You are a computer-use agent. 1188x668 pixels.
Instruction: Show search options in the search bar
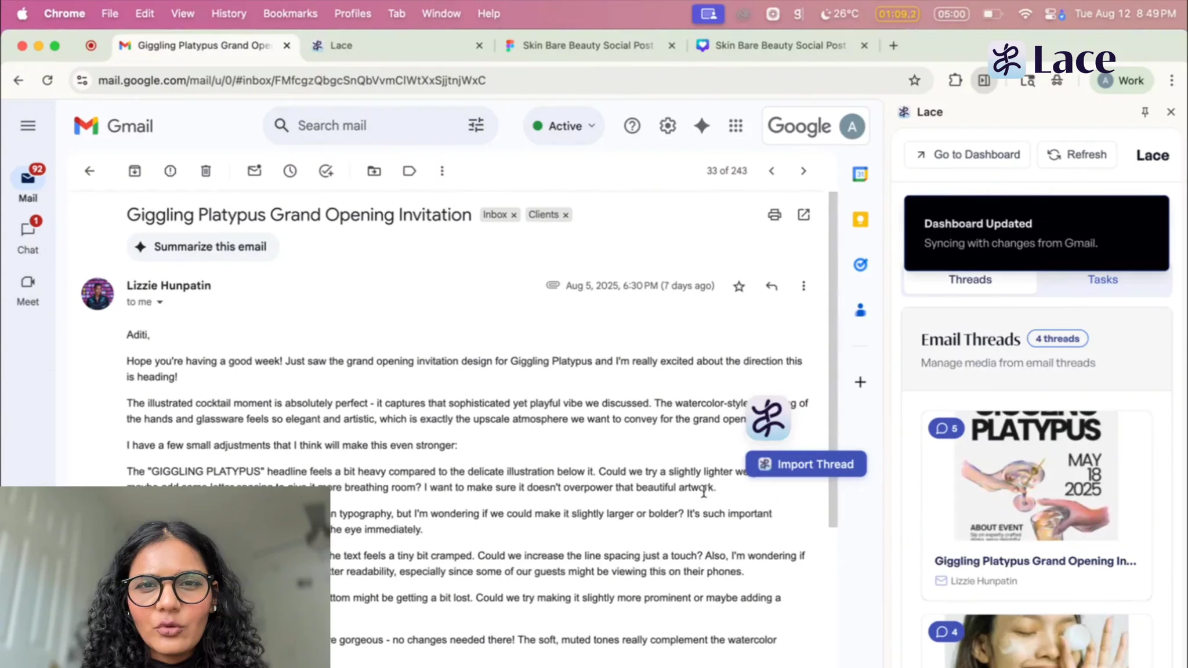(x=476, y=125)
